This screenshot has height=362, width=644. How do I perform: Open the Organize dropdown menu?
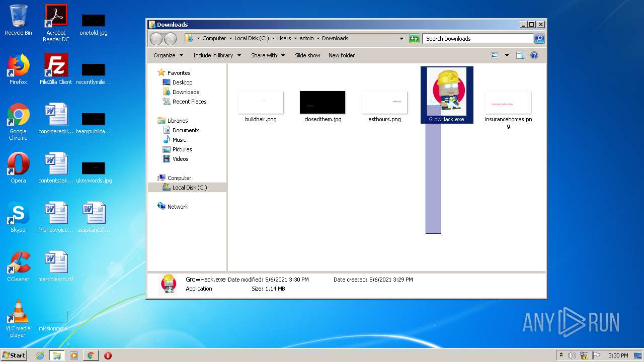click(x=168, y=55)
